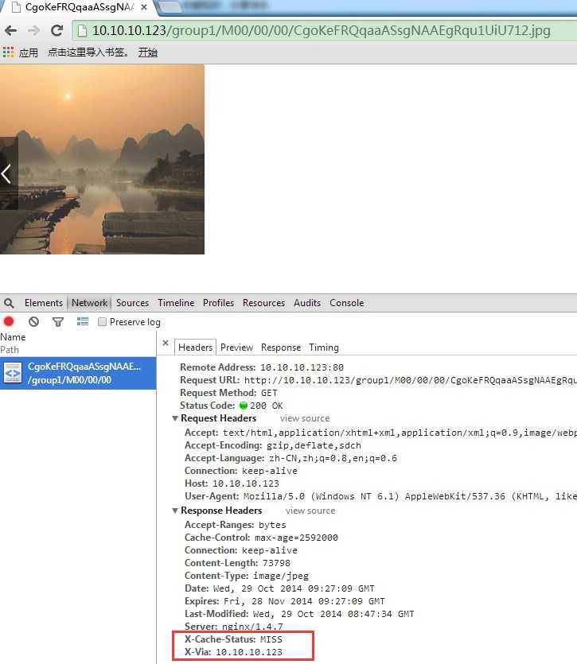Image resolution: width=577 pixels, height=664 pixels.
Task: Switch to the Timeline panel
Action: 176,303
